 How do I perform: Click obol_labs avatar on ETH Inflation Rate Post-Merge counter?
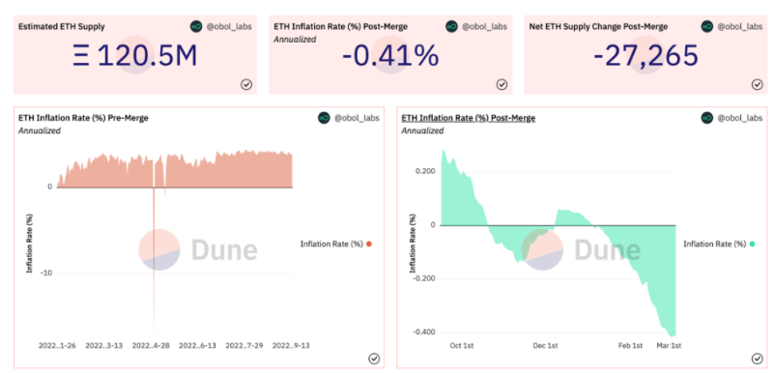point(451,27)
